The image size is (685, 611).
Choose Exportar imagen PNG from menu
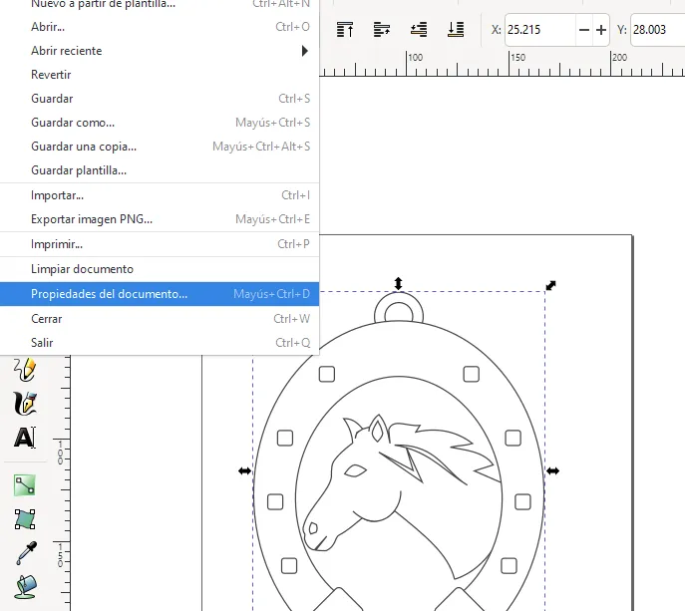point(92,219)
